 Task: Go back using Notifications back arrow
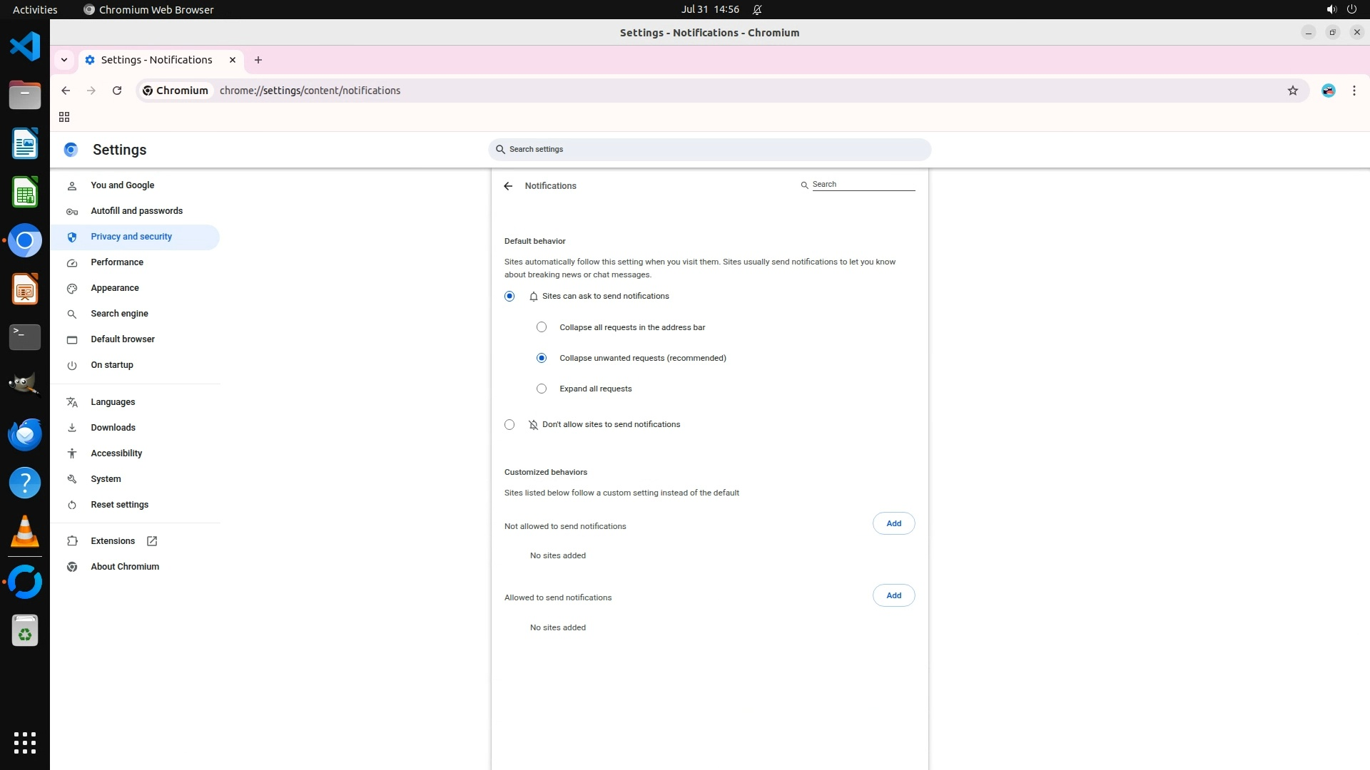click(508, 186)
